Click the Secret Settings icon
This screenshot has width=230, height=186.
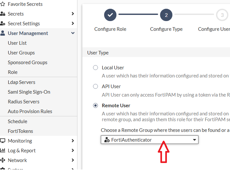coord(3,24)
